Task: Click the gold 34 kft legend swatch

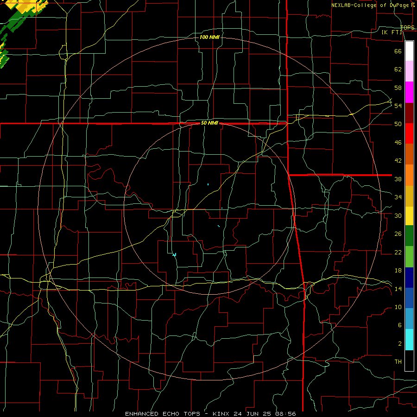Action: [x=409, y=196]
